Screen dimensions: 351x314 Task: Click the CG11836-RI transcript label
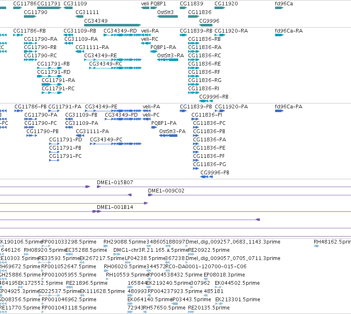click(203, 88)
